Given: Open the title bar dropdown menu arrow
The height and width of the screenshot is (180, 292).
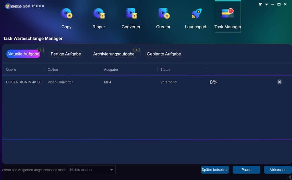Looking at the screenshot, I should tap(266, 4).
